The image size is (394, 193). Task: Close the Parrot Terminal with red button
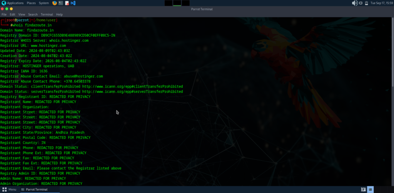tap(3, 9)
